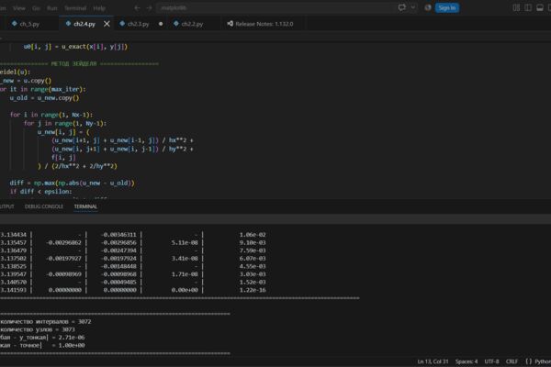551x367 pixels.
Task: Click the line for it in range(max_iter):
Action: [x=42, y=89]
